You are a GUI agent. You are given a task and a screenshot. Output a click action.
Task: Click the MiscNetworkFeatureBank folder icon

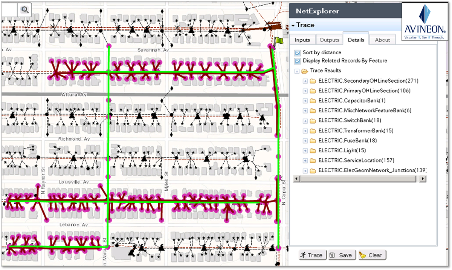pyautogui.click(x=313, y=111)
